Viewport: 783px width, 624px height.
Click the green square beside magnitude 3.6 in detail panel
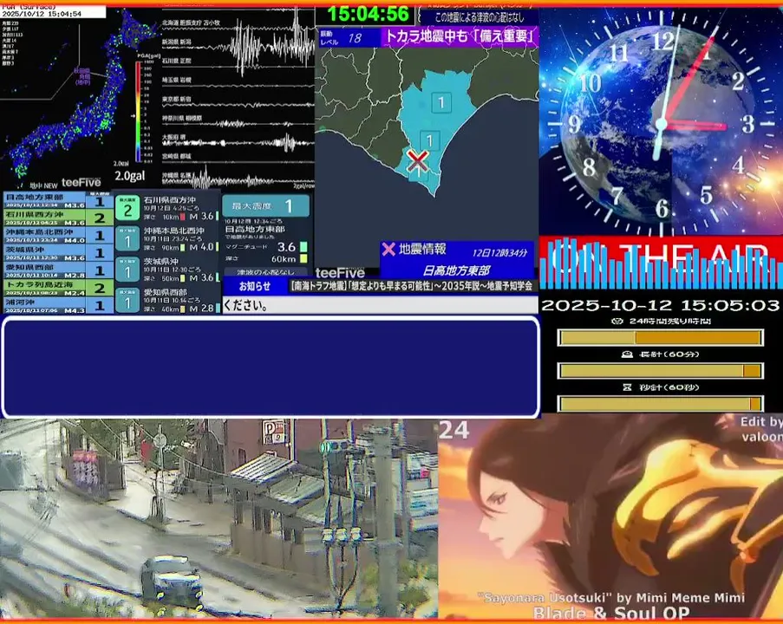click(x=303, y=247)
